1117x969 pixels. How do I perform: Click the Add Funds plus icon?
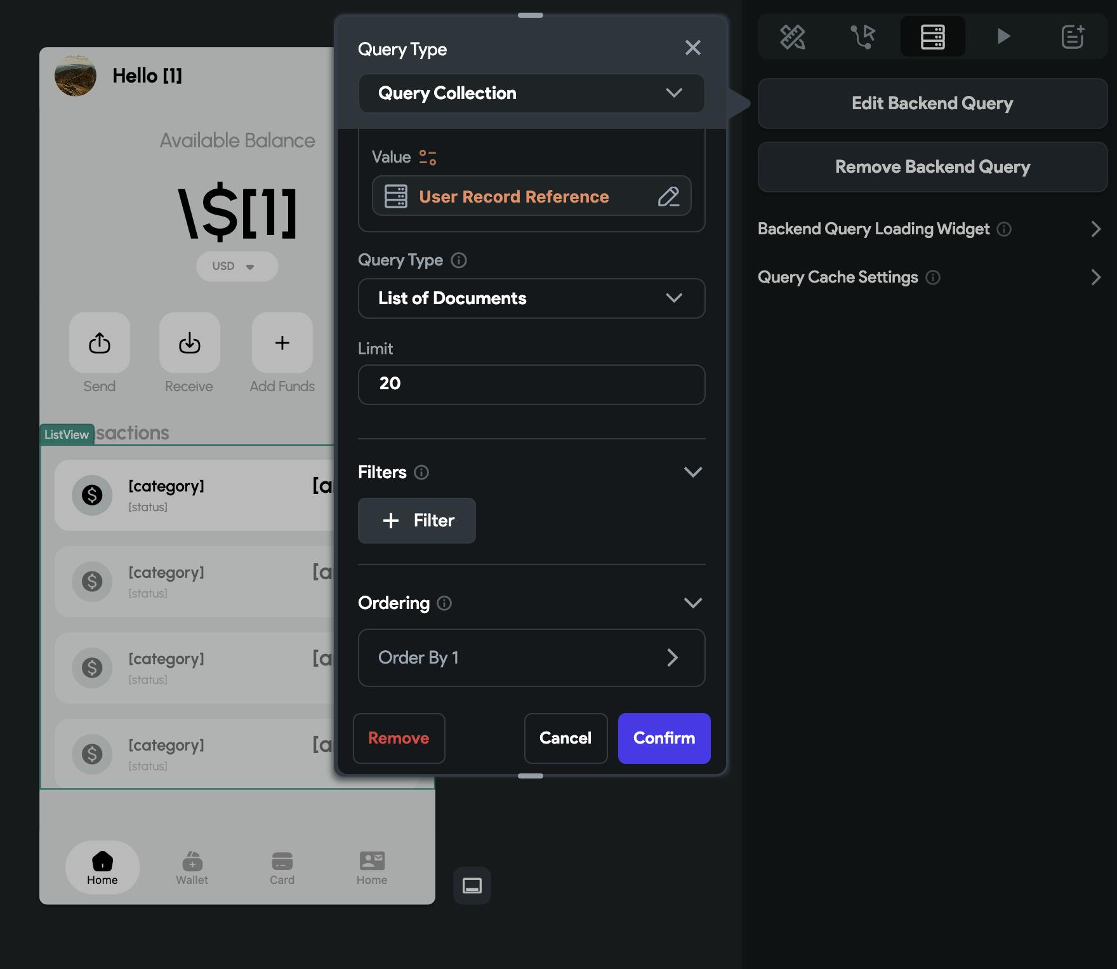282,343
